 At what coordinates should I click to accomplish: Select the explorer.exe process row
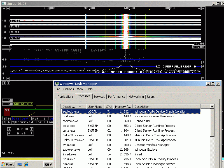131,150
